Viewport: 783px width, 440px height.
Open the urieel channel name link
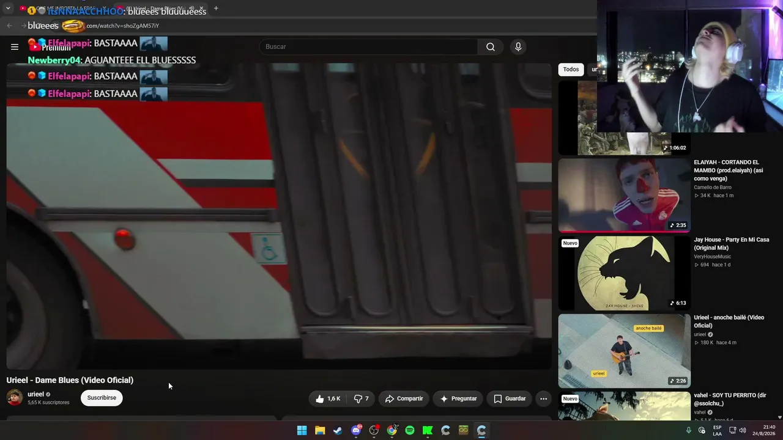pos(35,394)
